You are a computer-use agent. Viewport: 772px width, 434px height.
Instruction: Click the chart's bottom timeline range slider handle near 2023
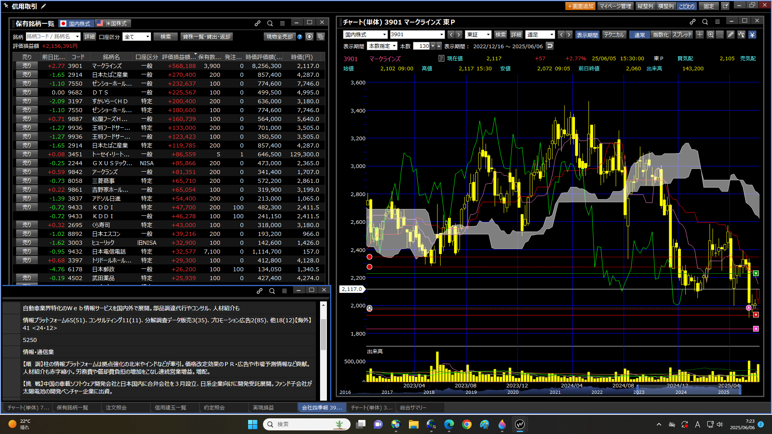637,389
